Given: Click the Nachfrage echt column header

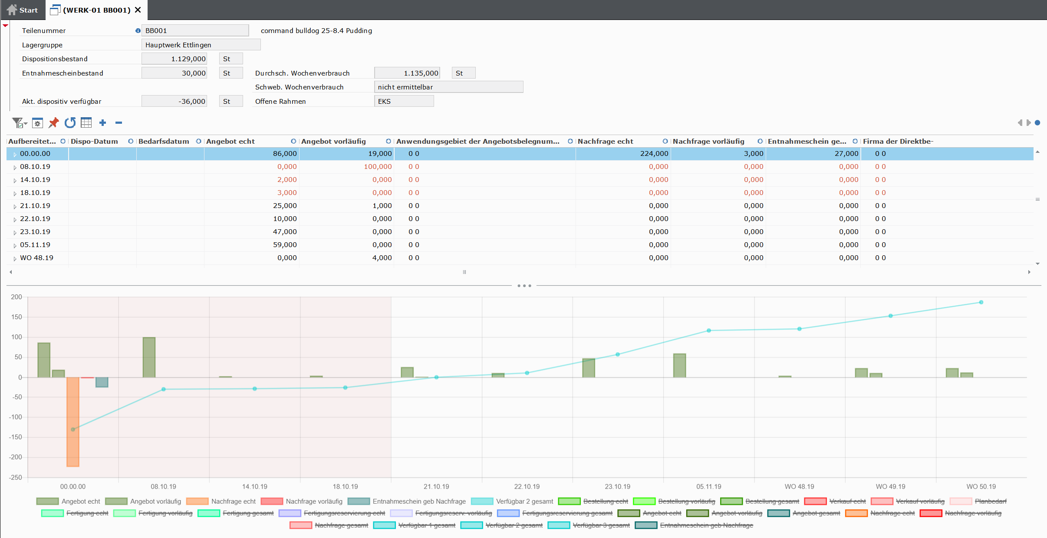Looking at the screenshot, I should (x=605, y=142).
